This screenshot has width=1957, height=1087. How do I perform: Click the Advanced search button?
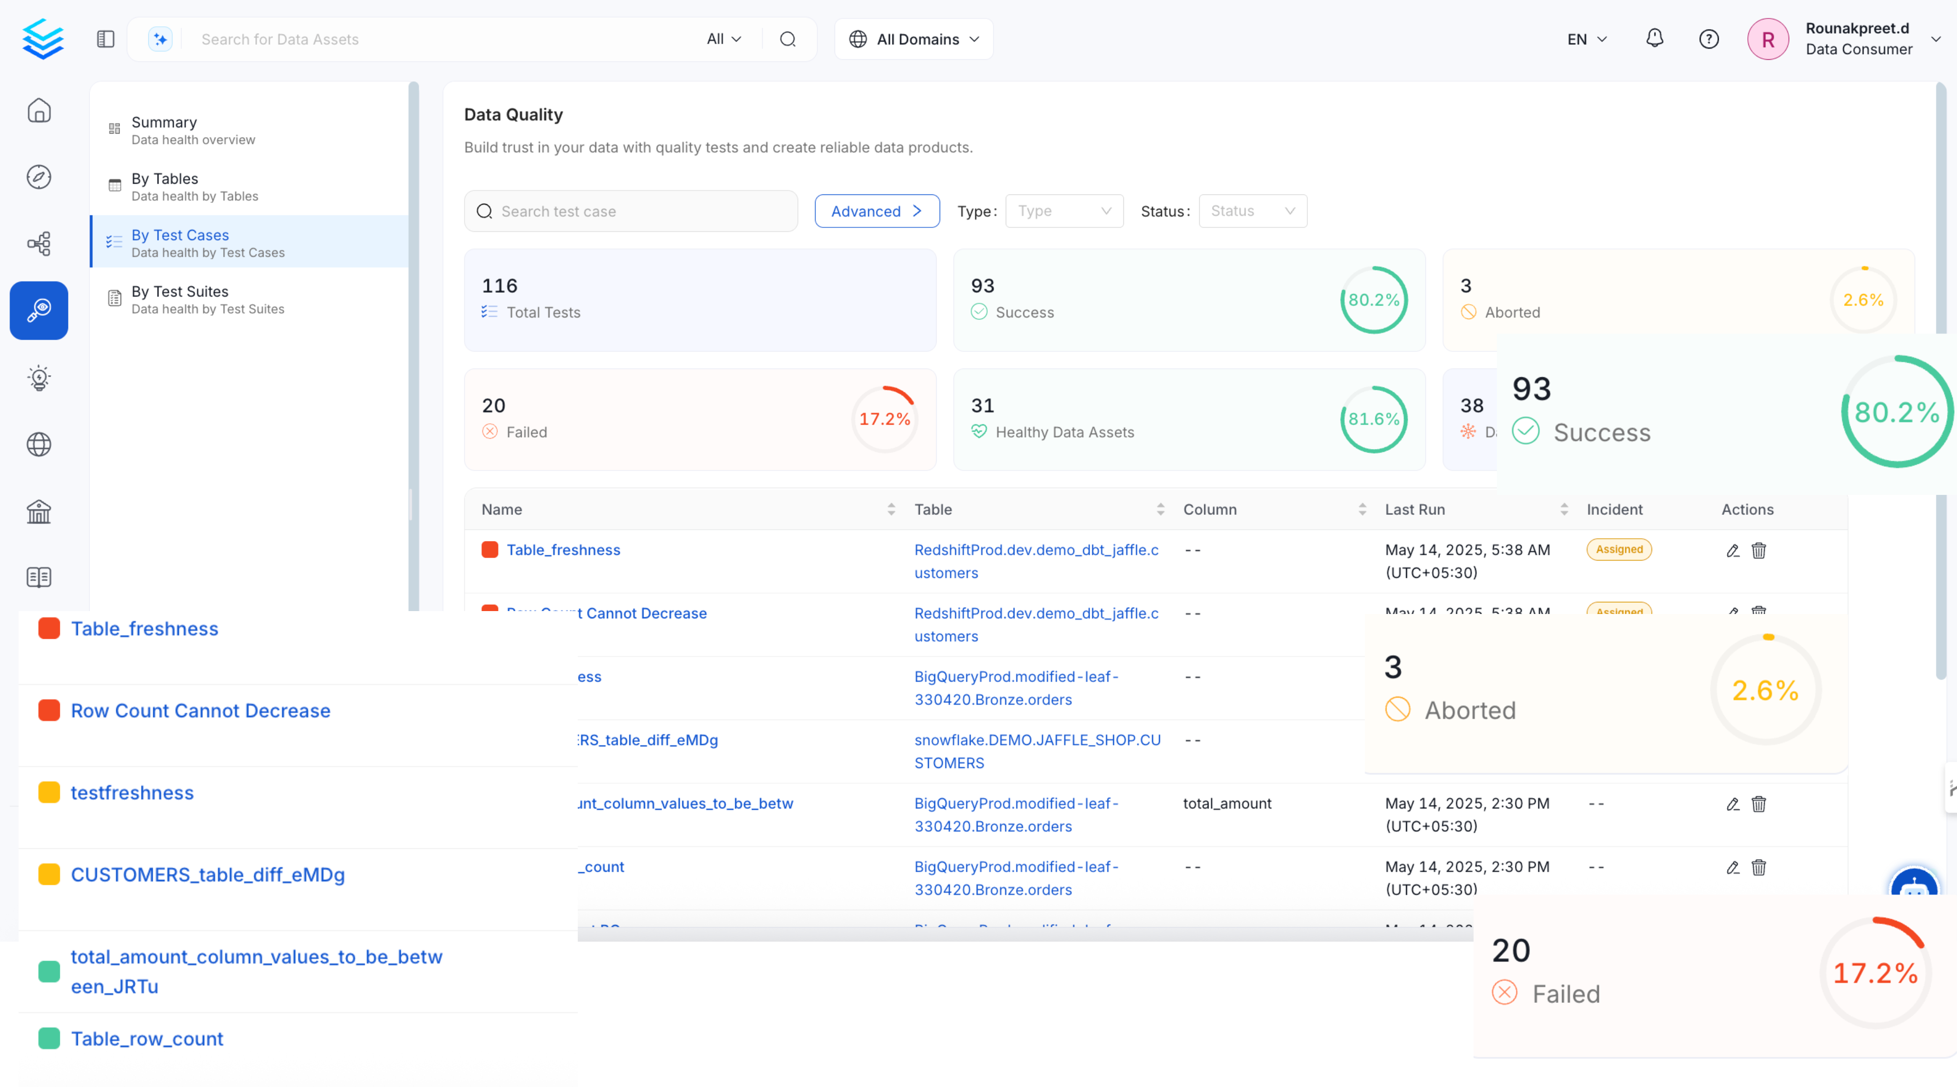[877, 211]
